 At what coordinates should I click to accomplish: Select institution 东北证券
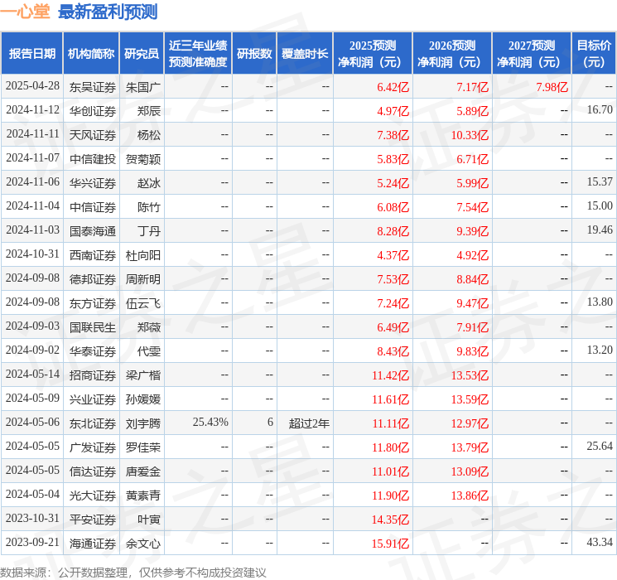(93, 423)
